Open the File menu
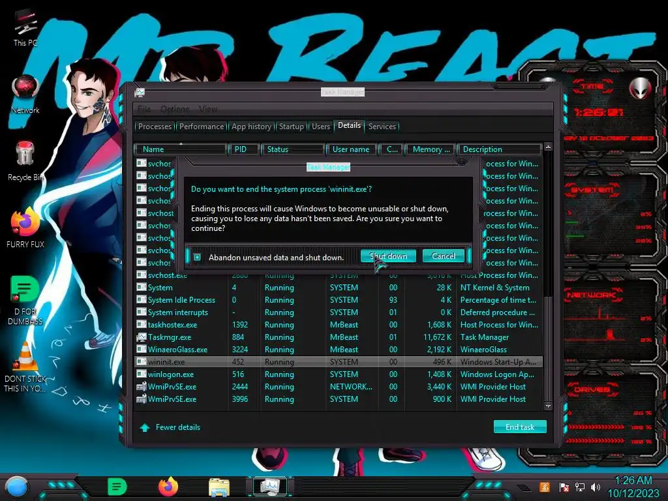 click(144, 109)
